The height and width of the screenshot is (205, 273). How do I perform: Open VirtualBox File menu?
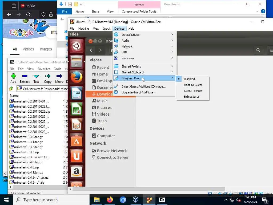(x=72, y=29)
